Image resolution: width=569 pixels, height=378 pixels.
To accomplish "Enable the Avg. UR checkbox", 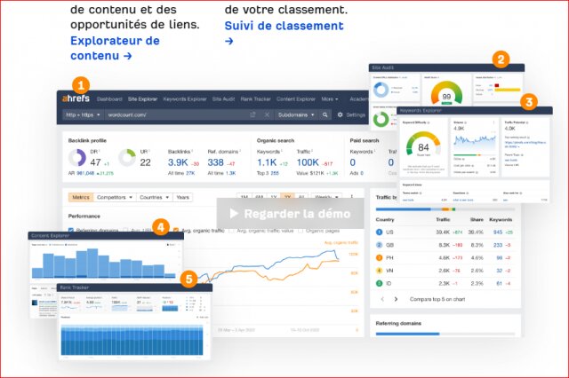I will pos(125,231).
